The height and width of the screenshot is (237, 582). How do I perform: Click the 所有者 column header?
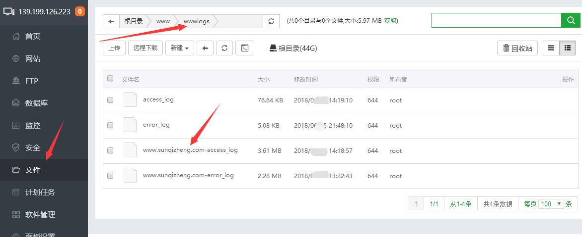click(398, 80)
